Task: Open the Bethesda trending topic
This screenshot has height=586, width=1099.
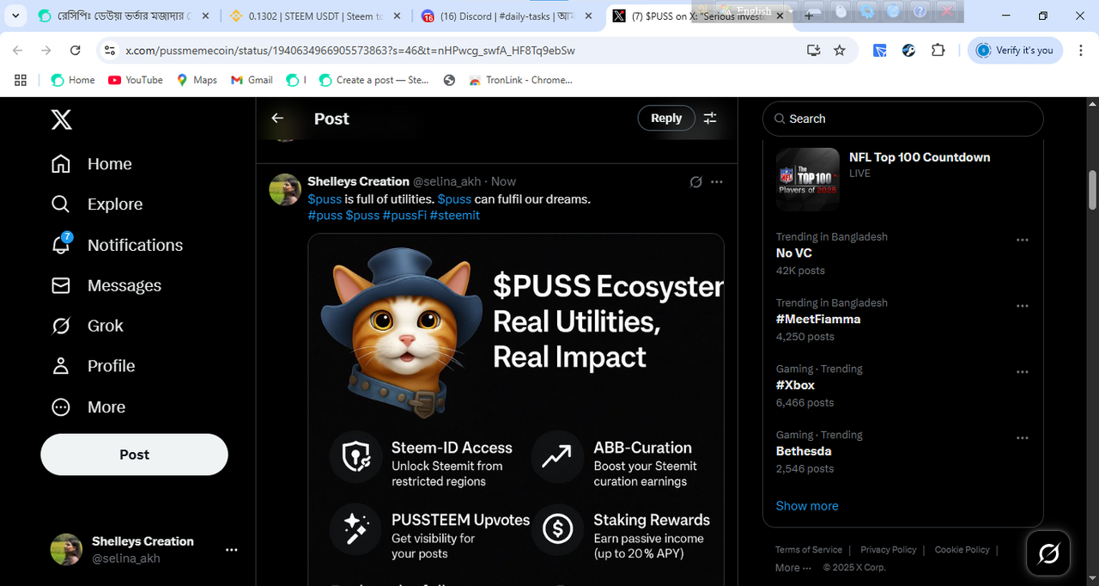Action: coord(804,451)
